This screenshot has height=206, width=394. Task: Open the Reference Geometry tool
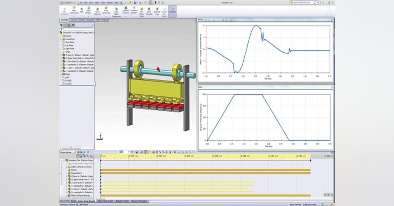(x=135, y=10)
